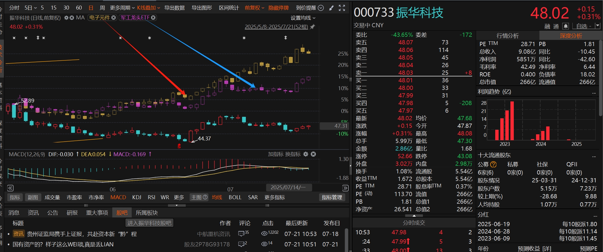Open the 2025/5/8-2025/7/21 date range link

pyautogui.click(x=276, y=27)
